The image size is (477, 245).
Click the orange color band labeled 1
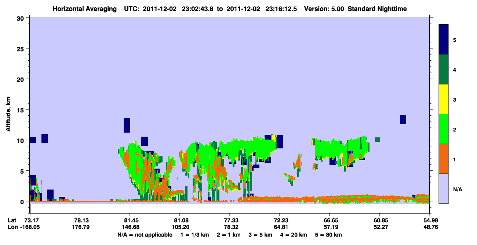444,159
